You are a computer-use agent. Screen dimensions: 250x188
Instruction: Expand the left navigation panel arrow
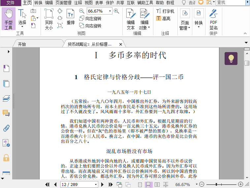9,51
